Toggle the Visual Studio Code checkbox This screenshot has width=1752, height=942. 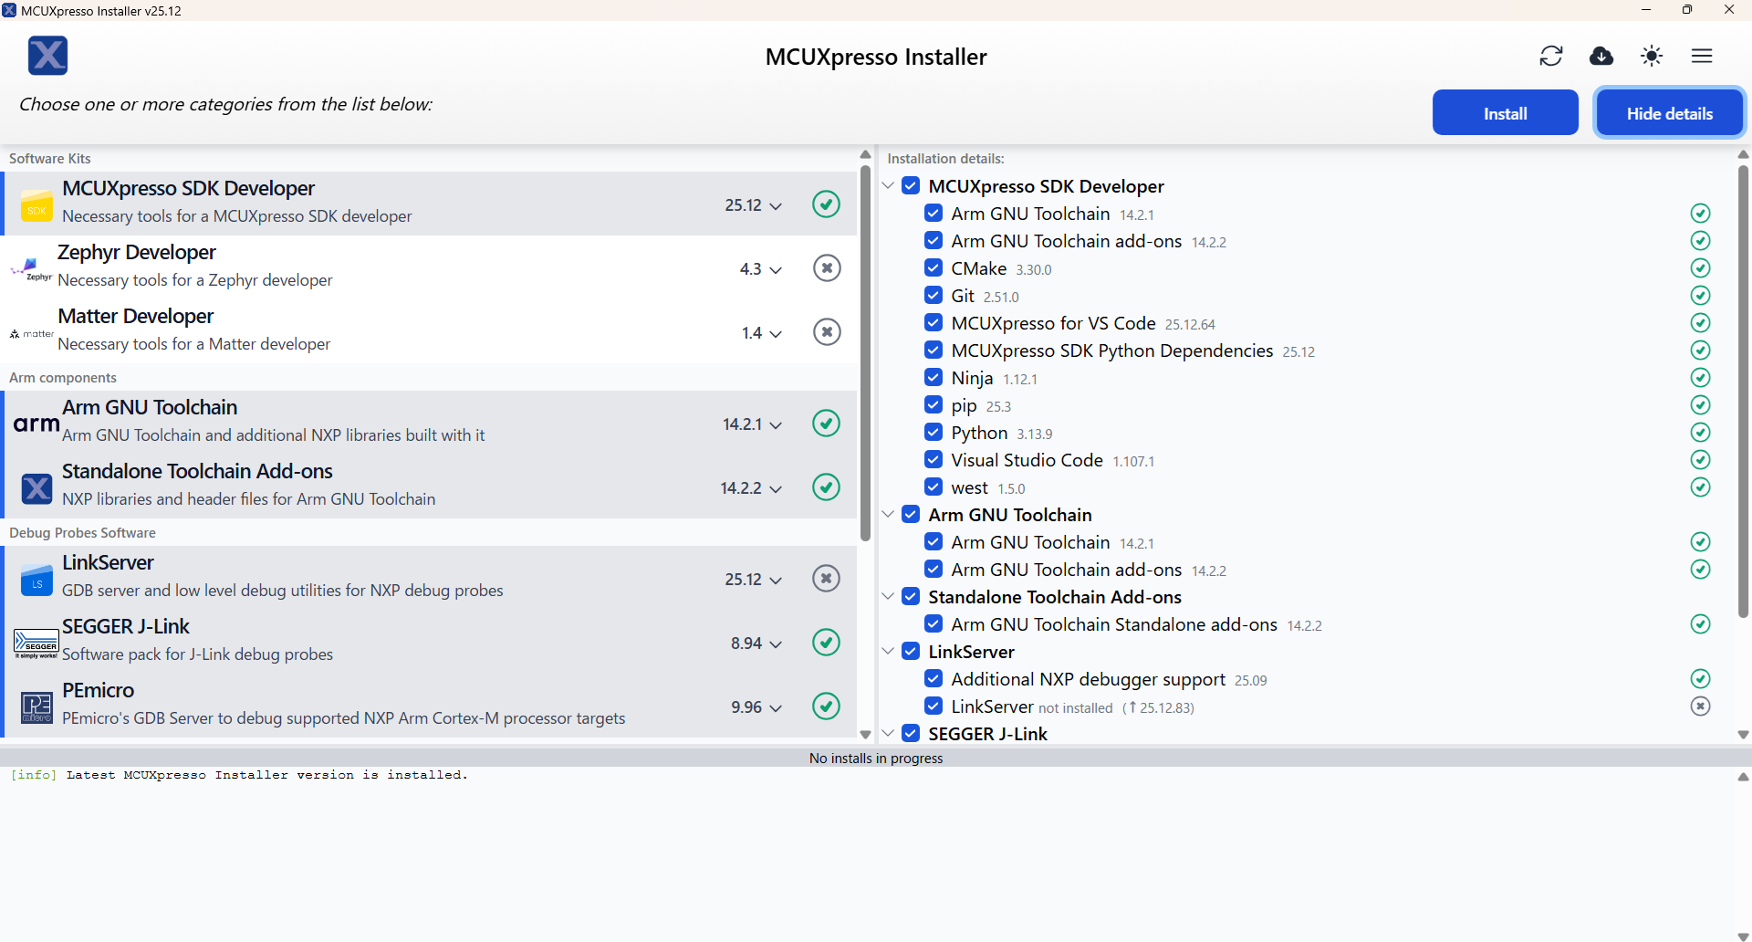click(x=933, y=460)
